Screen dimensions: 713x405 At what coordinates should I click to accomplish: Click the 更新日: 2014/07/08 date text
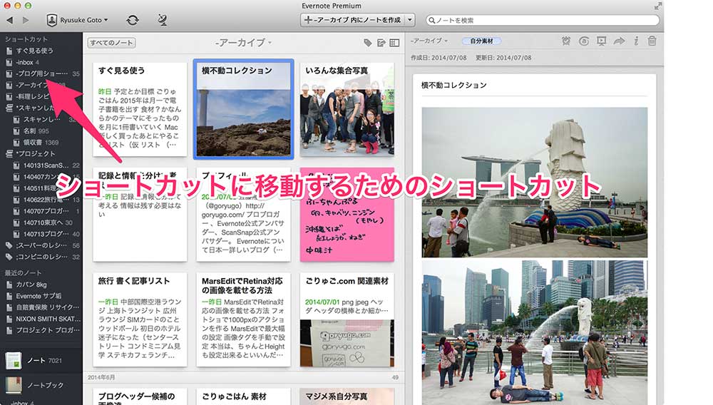click(x=503, y=58)
